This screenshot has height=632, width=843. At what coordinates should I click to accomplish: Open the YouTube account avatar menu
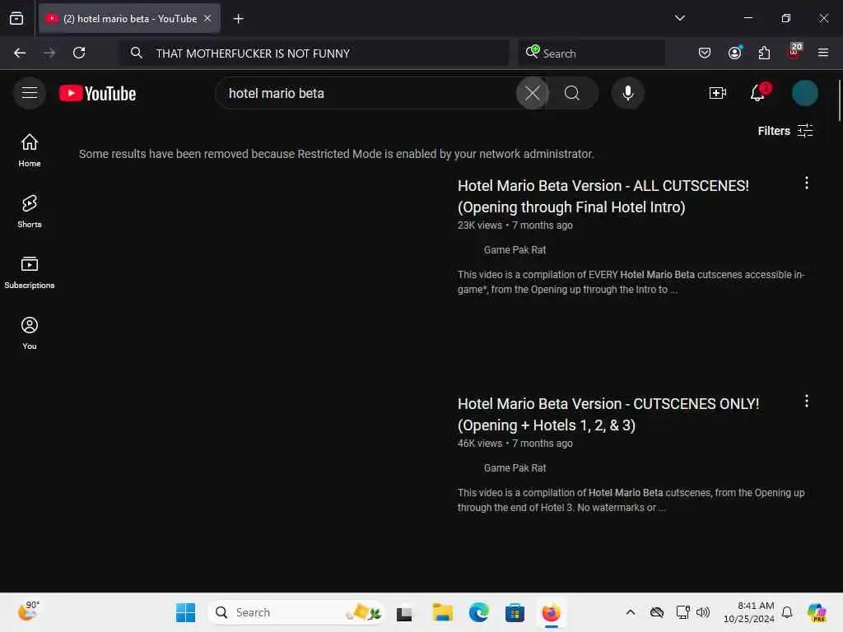pos(804,93)
